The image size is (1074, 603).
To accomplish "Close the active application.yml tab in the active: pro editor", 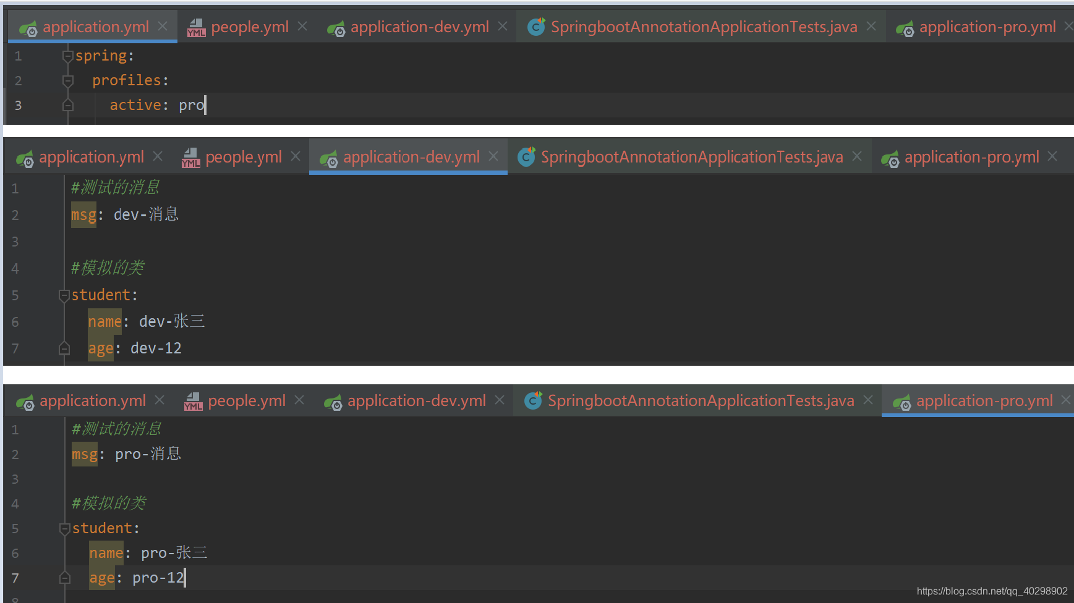I will pyautogui.click(x=163, y=26).
